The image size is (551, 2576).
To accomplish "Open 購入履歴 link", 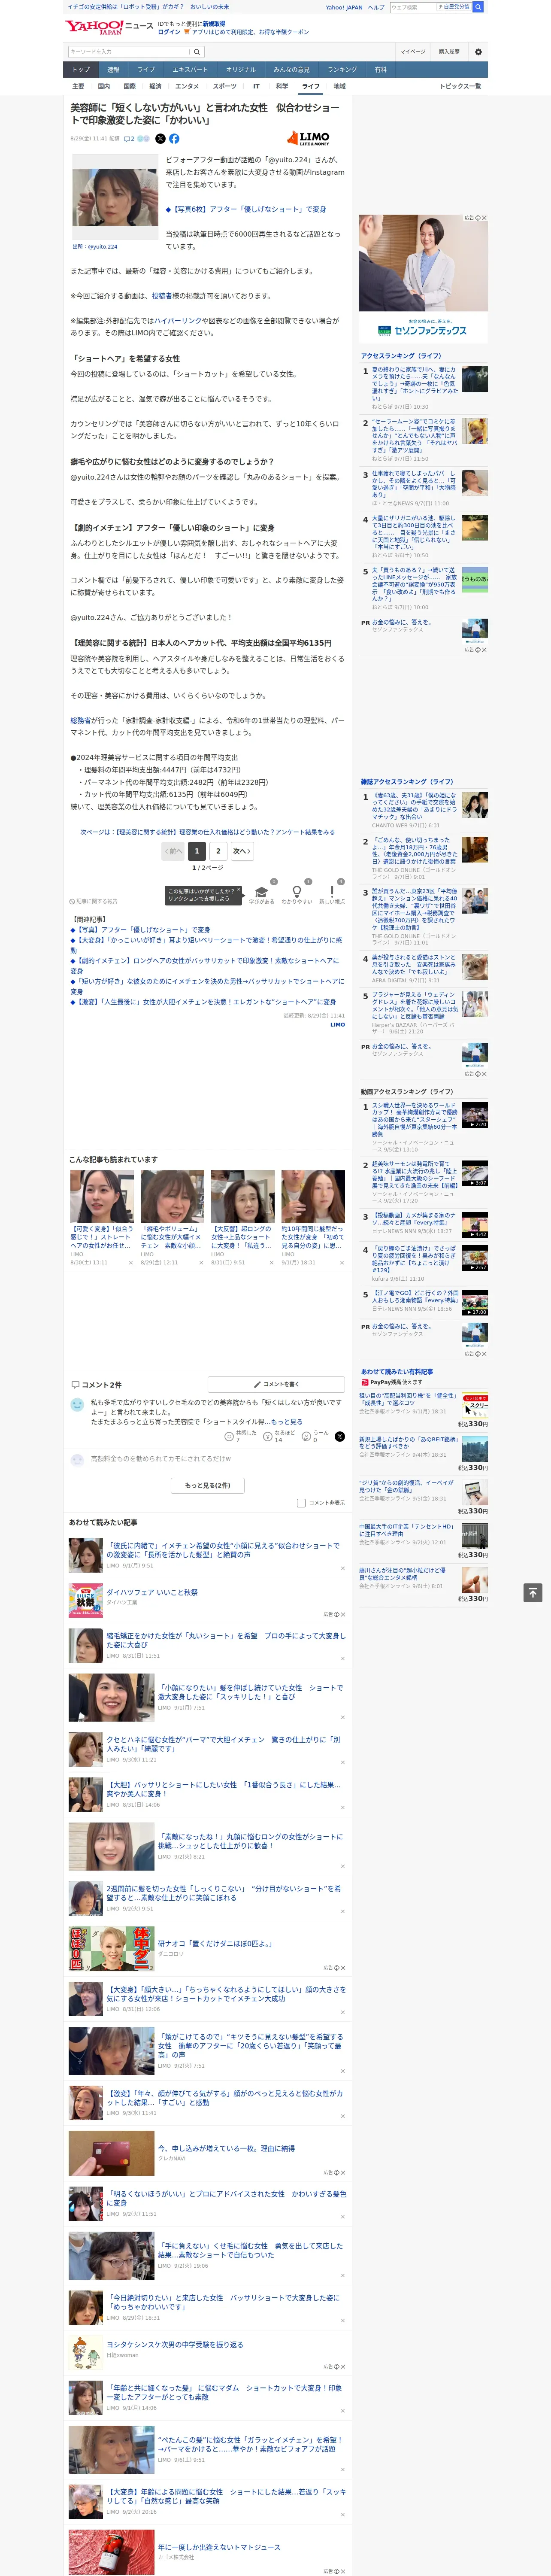I will pos(449,52).
